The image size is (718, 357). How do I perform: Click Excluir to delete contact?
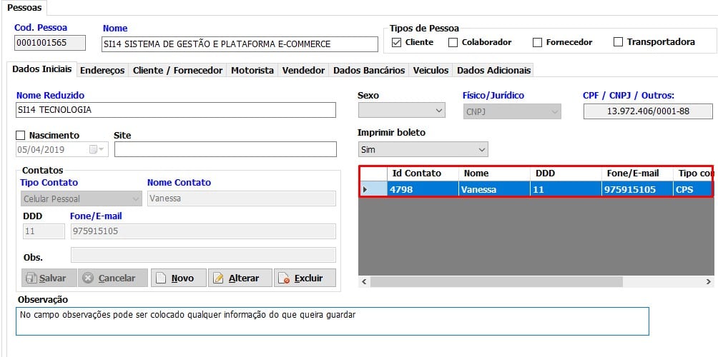pos(305,278)
